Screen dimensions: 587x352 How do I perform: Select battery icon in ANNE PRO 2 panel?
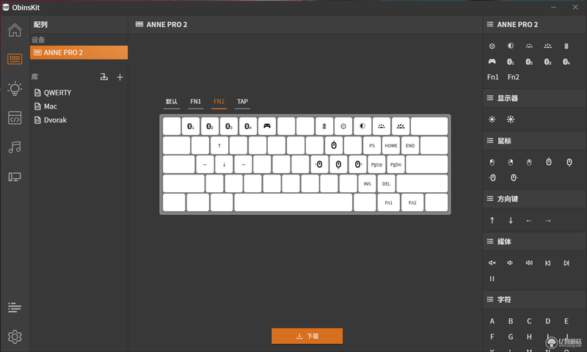coord(566,46)
